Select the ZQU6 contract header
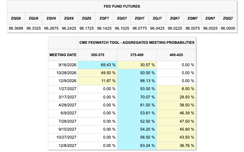This screenshot has width=244, height=152. [33, 18]
